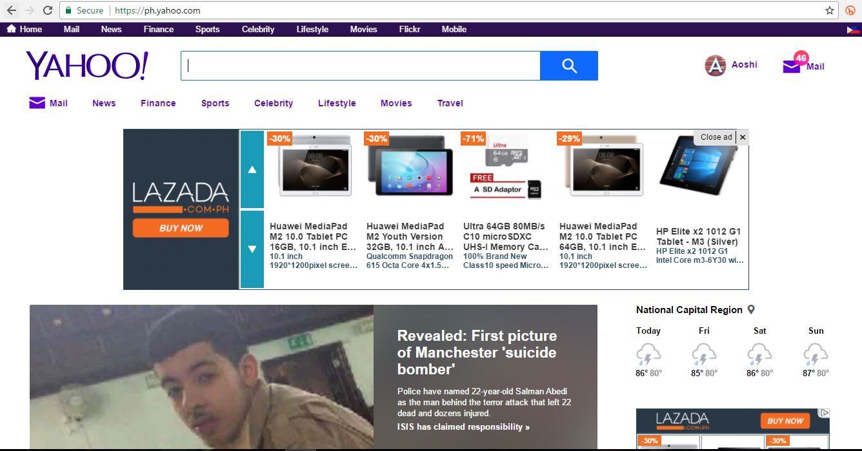862x451 pixels.
Task: Open Sports in the top purple bar
Action: [x=208, y=29]
